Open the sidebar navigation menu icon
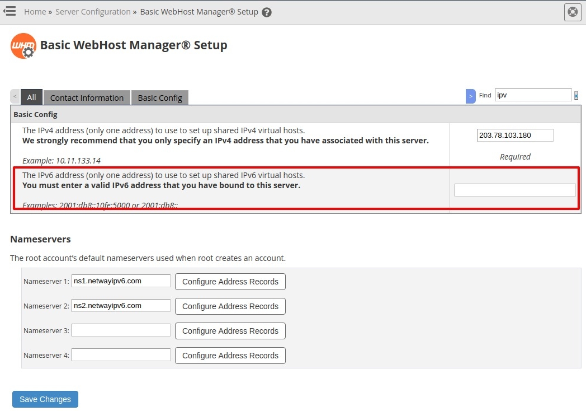This screenshot has height=411, width=586. point(10,11)
